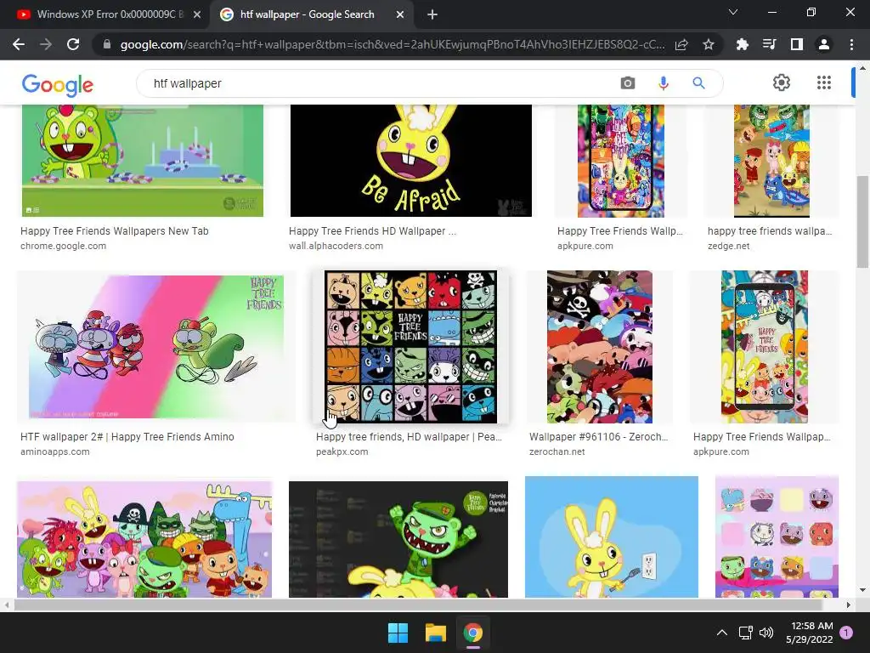
Task: Search by image with camera icon
Action: [628, 83]
